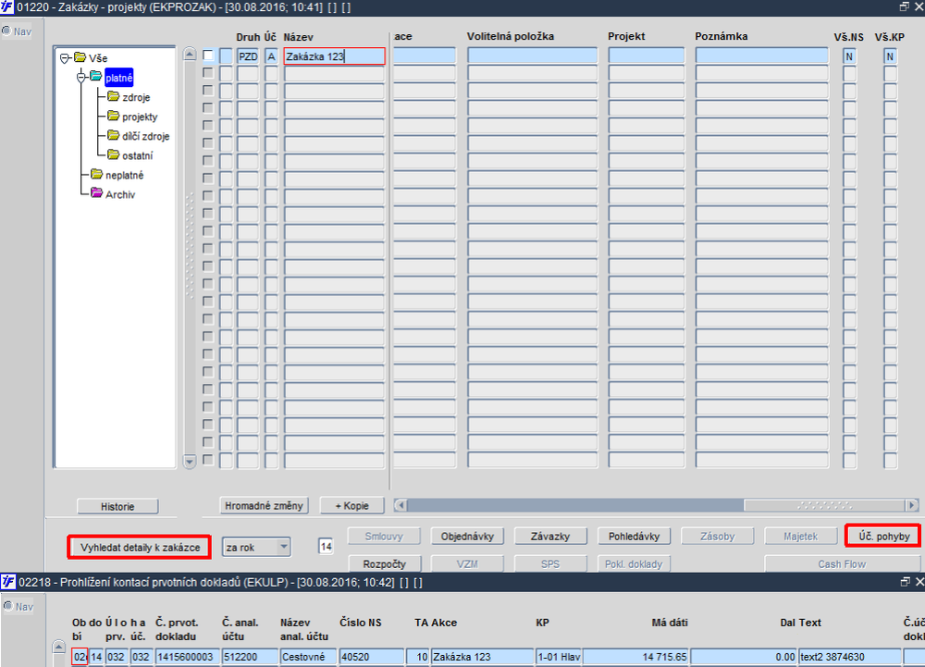
Task: Click Hromadné změny button
Action: tap(264, 505)
